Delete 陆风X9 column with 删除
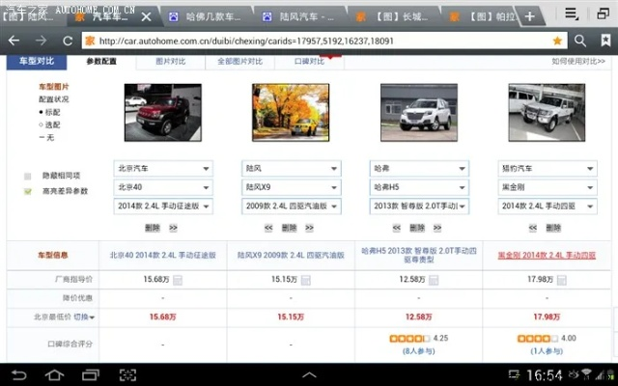Viewport: 618px width, 386px height. pyautogui.click(x=289, y=228)
